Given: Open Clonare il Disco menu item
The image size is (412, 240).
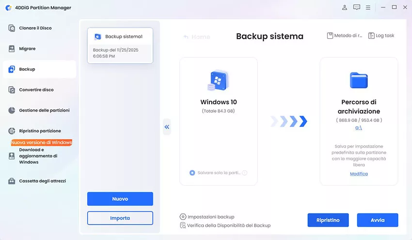Looking at the screenshot, I should pyautogui.click(x=39, y=28).
